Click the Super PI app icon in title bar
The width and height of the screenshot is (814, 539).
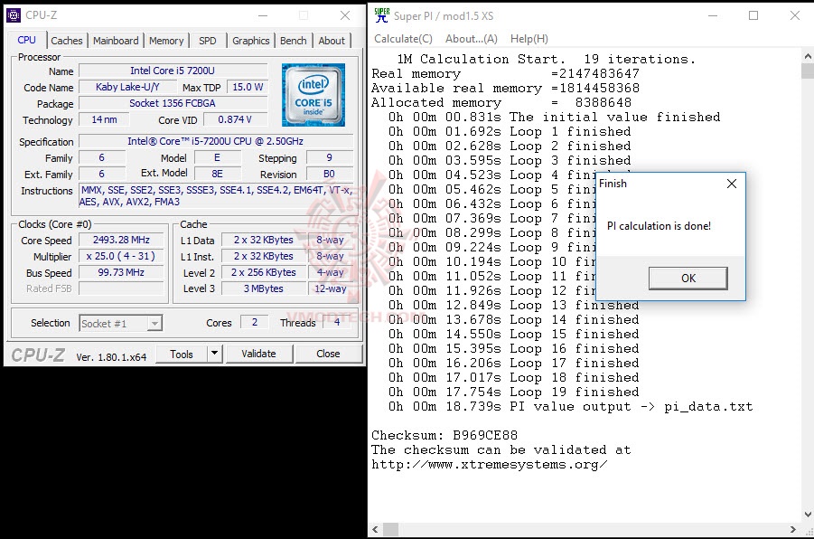tap(381, 15)
